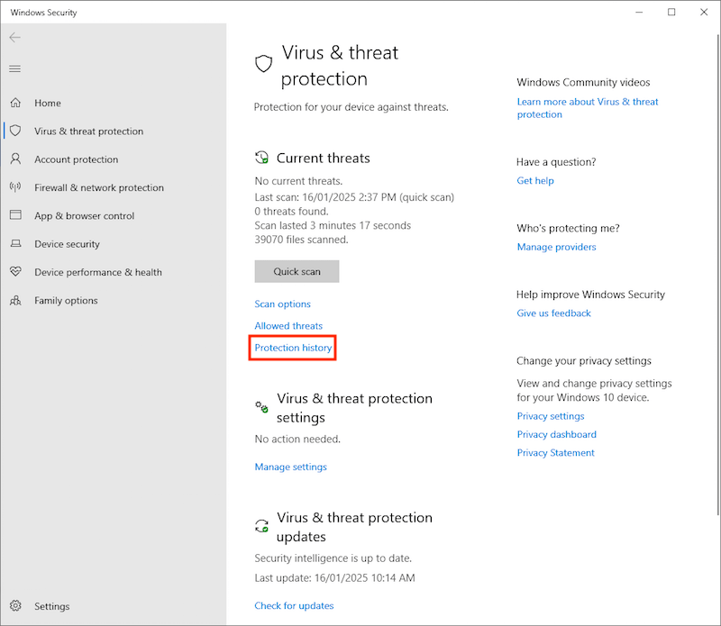Viewport: 721px width, 626px height.
Task: Open Protection history
Action: pyautogui.click(x=293, y=348)
